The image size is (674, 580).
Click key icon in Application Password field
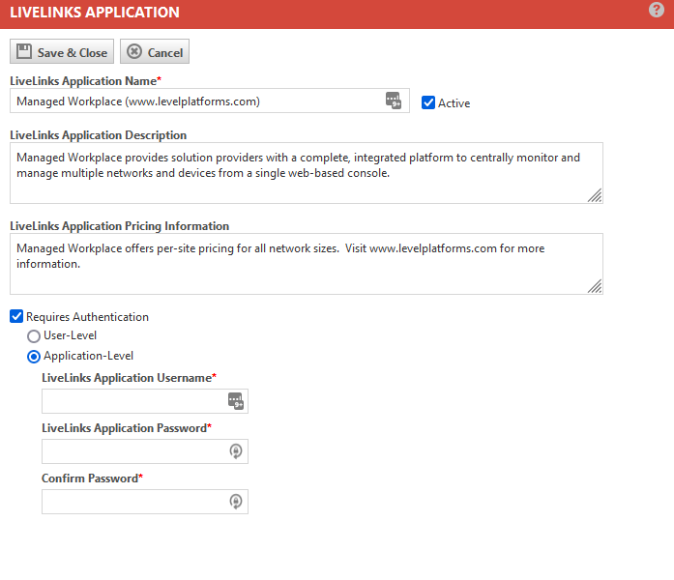pos(236,451)
